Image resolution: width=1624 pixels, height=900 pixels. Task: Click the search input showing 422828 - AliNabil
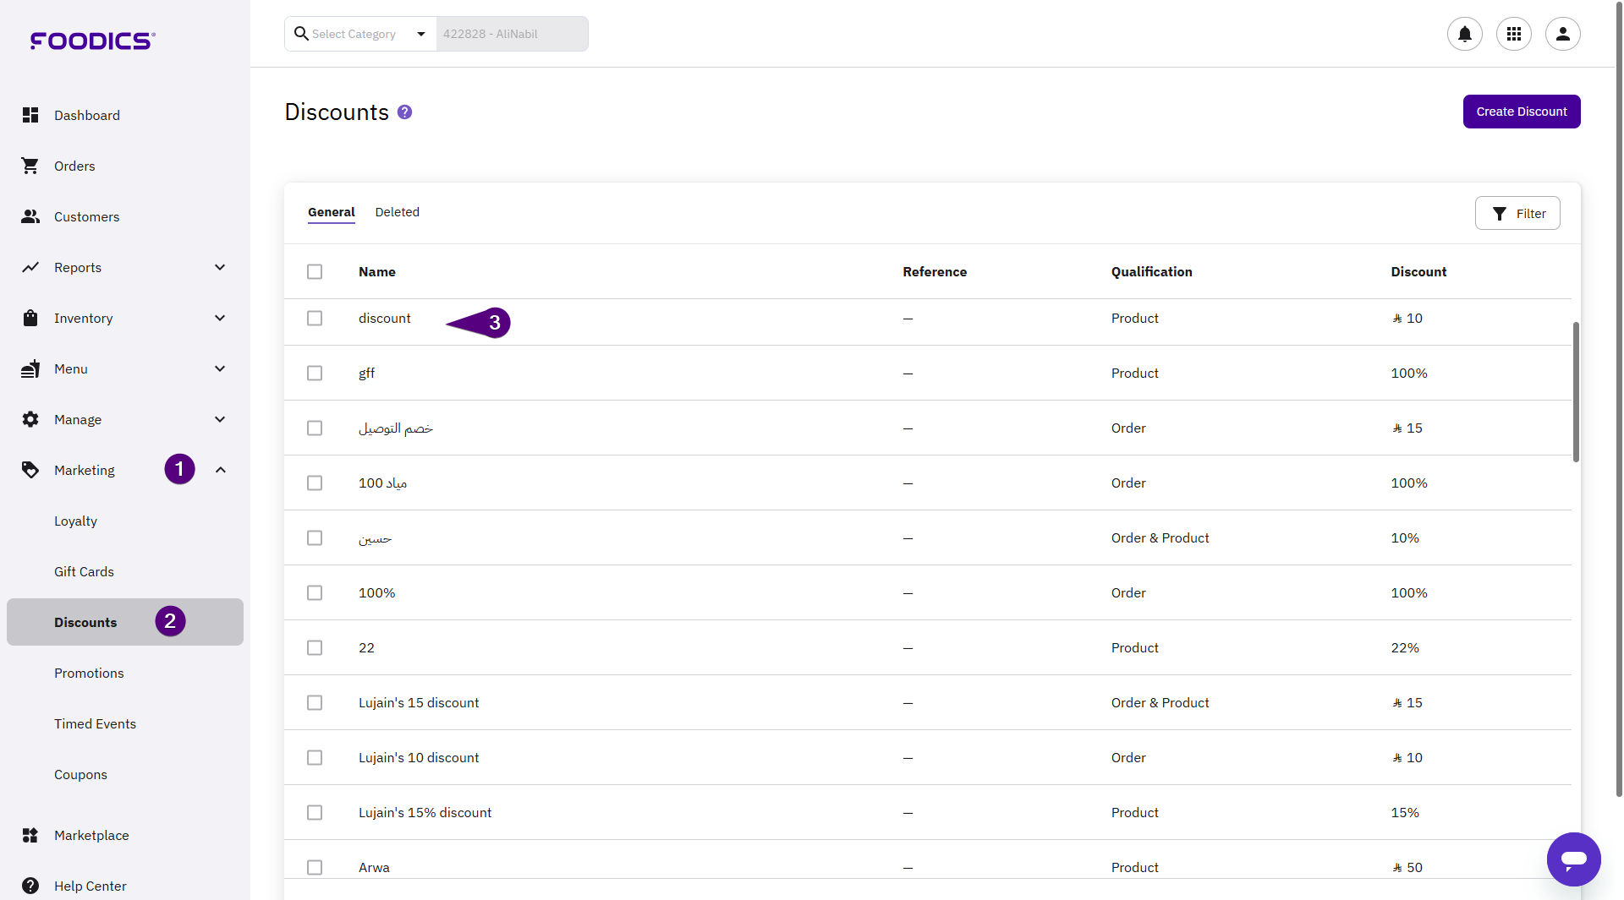pyautogui.click(x=512, y=34)
